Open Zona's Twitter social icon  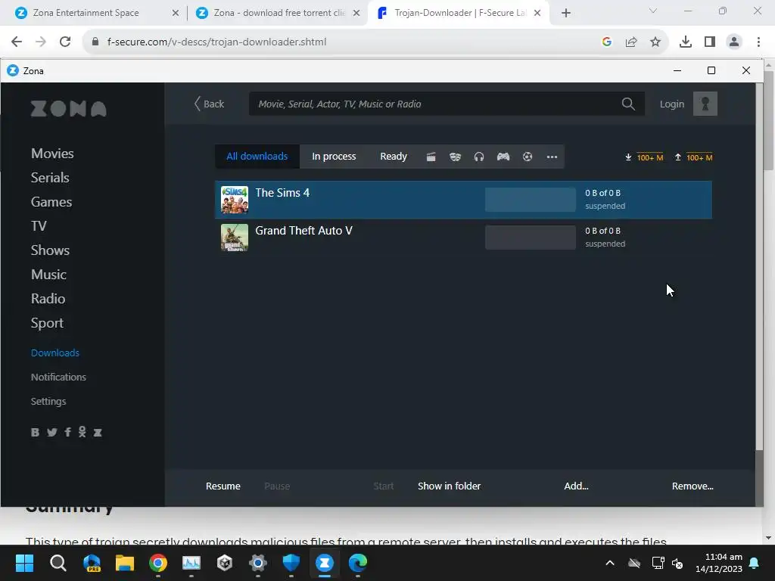pyautogui.click(x=52, y=432)
